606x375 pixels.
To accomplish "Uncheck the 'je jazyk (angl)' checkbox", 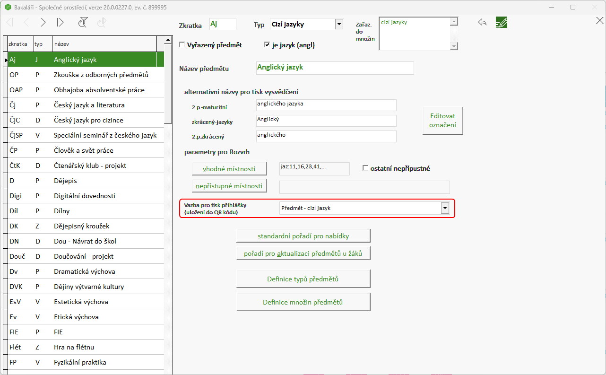I will point(267,45).
